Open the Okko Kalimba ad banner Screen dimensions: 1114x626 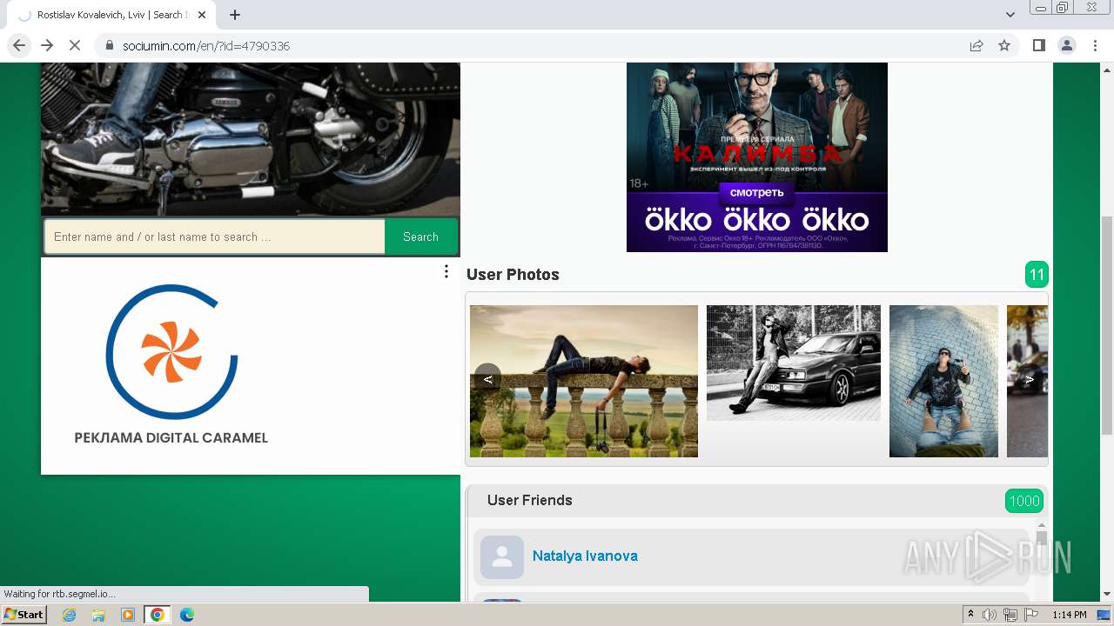coord(757,156)
